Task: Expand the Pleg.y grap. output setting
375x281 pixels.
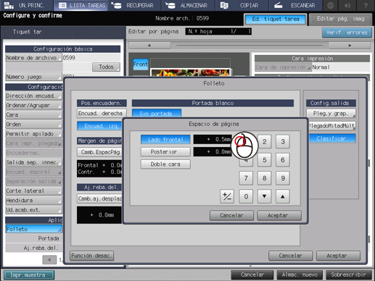Action: click(331, 113)
